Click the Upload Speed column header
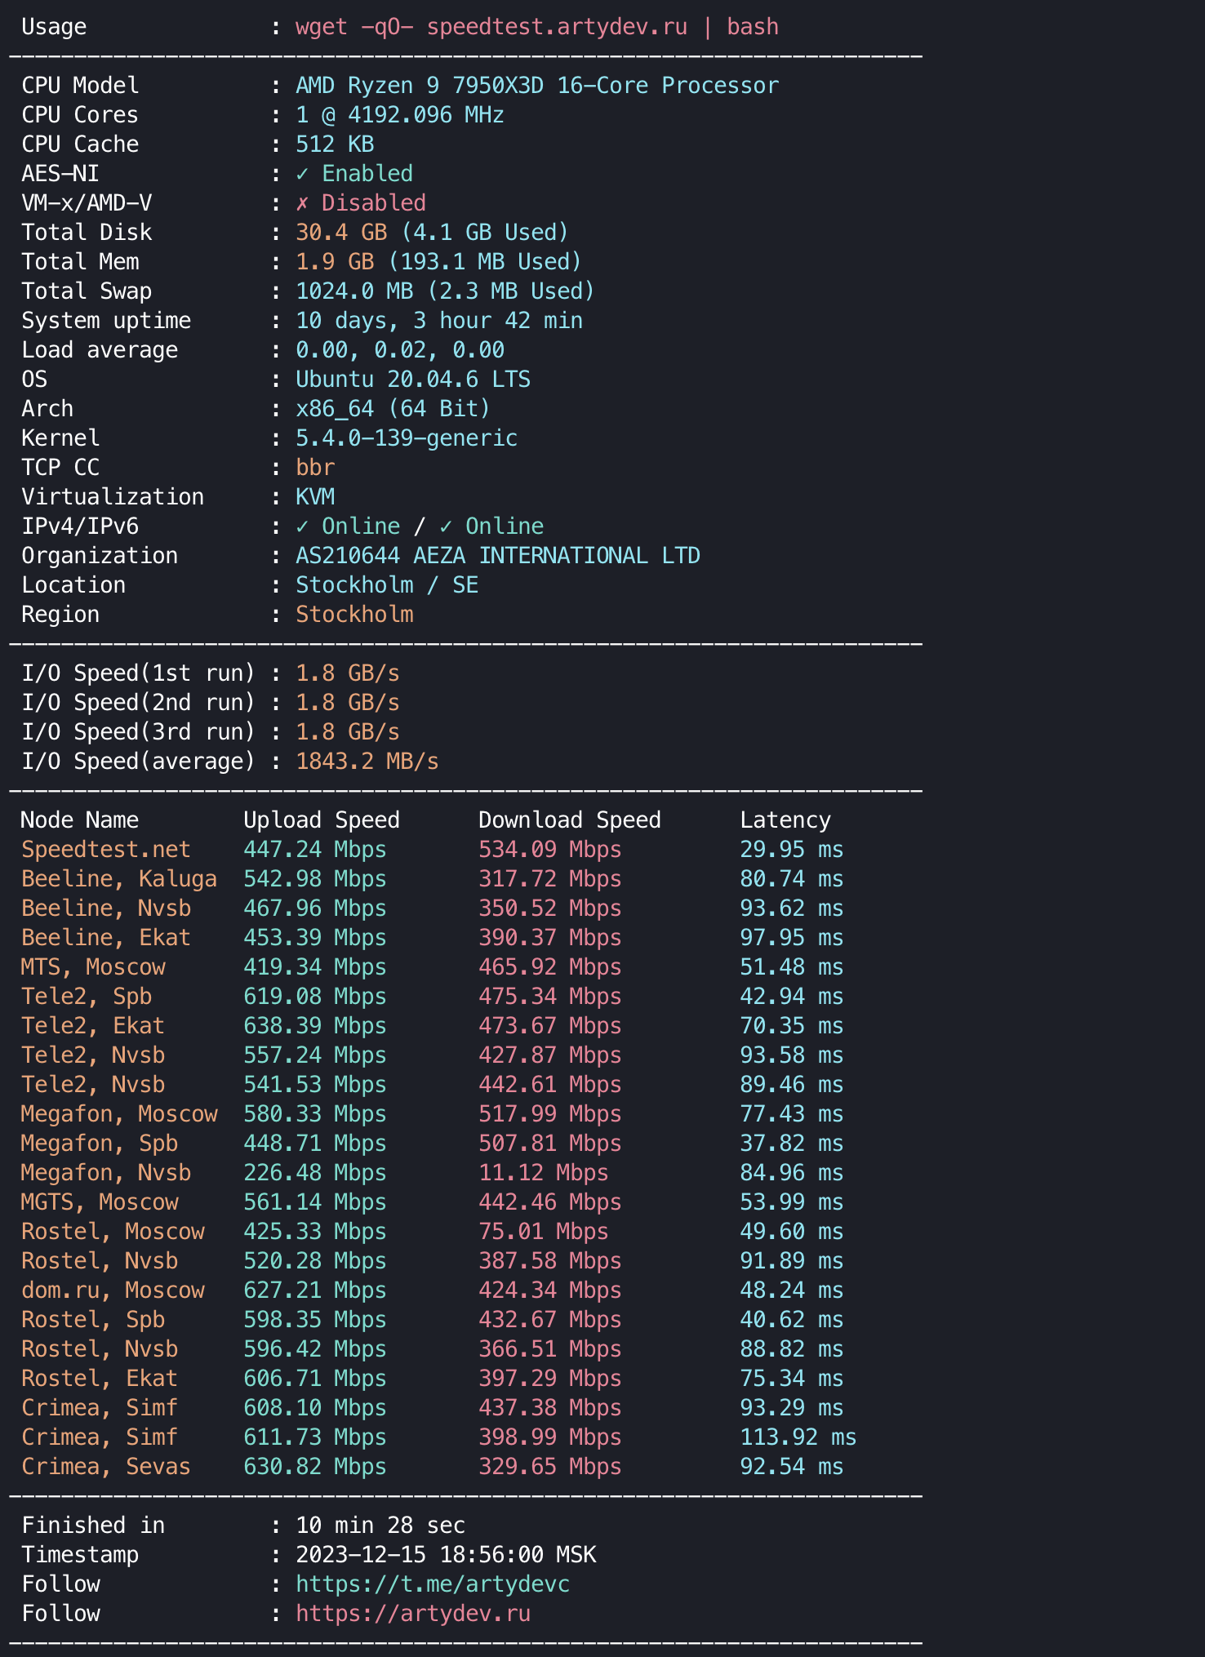This screenshot has height=1657, width=1205. tap(322, 820)
